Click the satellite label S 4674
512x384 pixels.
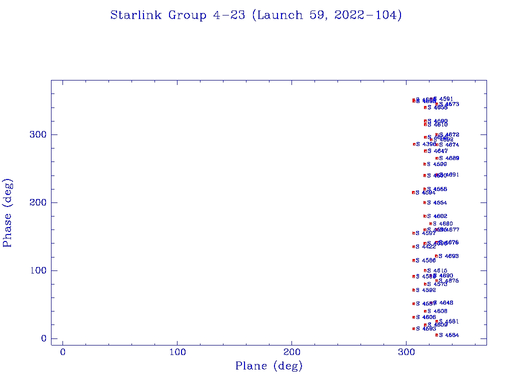pyautogui.click(x=449, y=144)
